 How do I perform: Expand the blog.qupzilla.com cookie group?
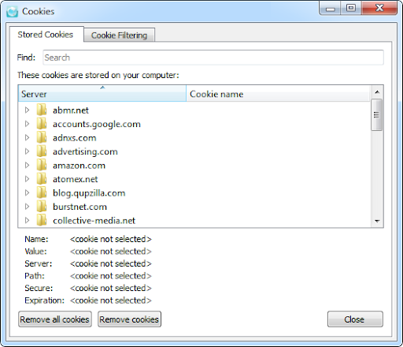pos(27,192)
